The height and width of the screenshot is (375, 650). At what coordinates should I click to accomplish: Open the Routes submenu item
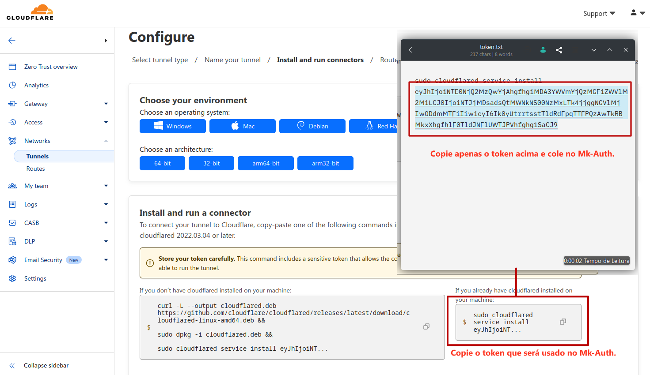(35, 169)
